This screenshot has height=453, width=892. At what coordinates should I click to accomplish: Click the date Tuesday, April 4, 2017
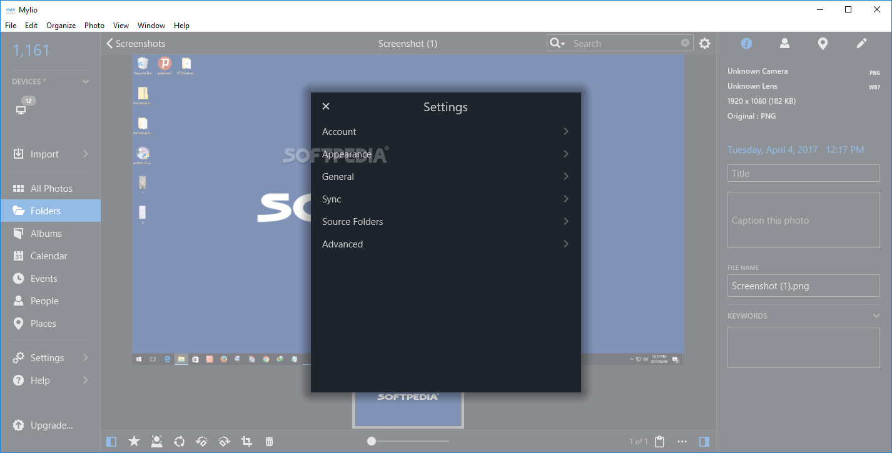773,150
